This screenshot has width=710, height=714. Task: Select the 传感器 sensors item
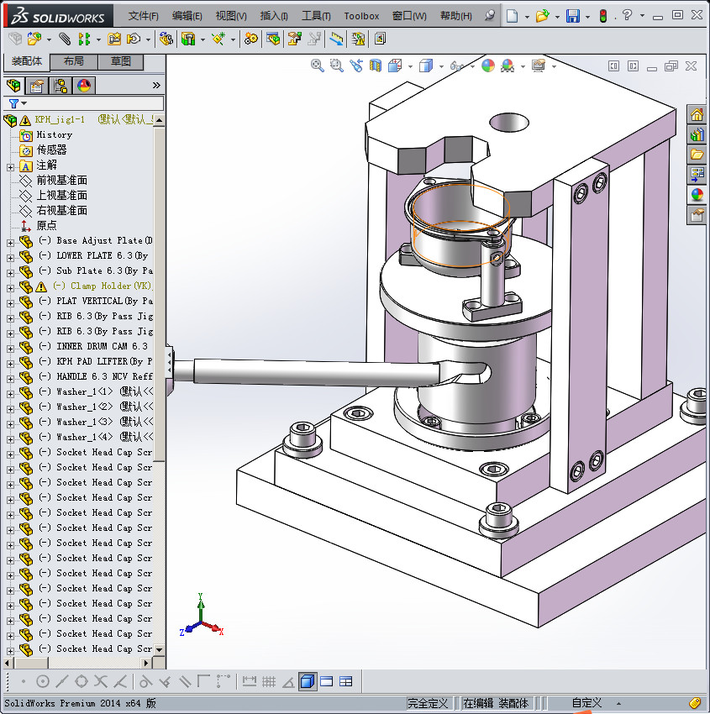click(x=51, y=150)
